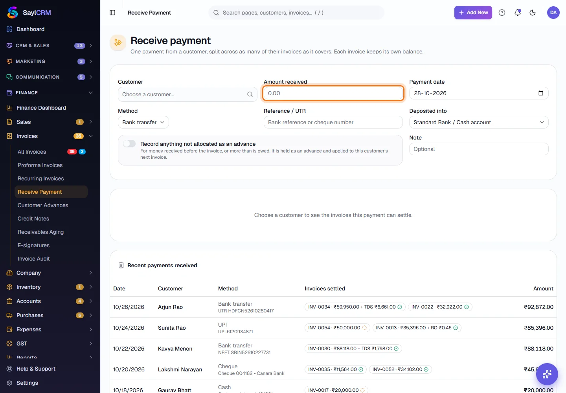Click the Amount received input field
Image resolution: width=566 pixels, height=393 pixels.
click(x=333, y=93)
